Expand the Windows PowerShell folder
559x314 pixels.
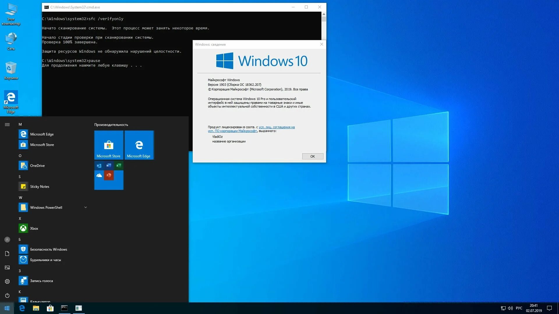click(x=85, y=208)
